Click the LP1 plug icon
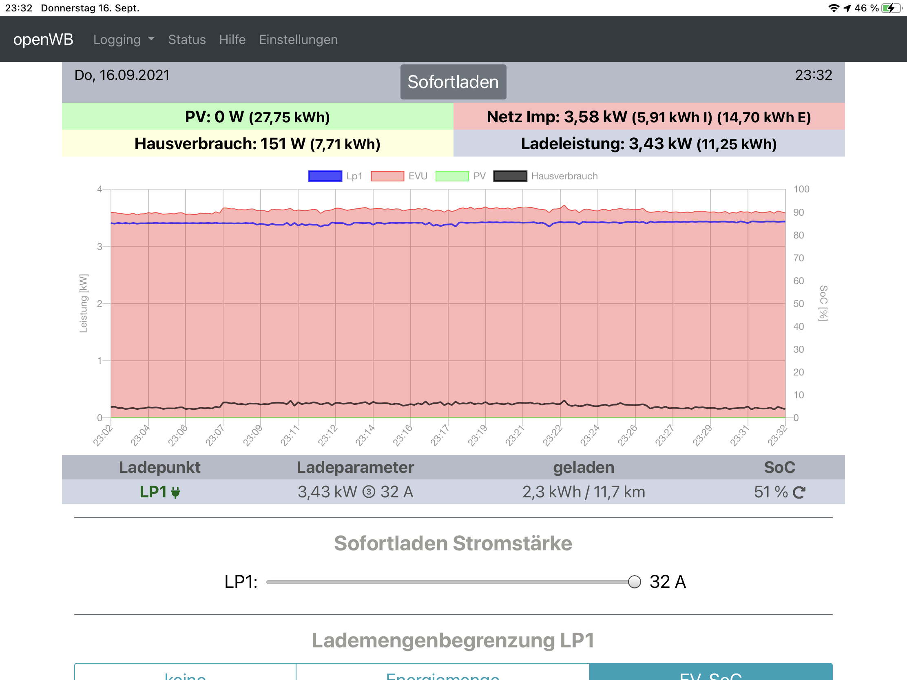Screen dimensions: 907x680 (175, 492)
